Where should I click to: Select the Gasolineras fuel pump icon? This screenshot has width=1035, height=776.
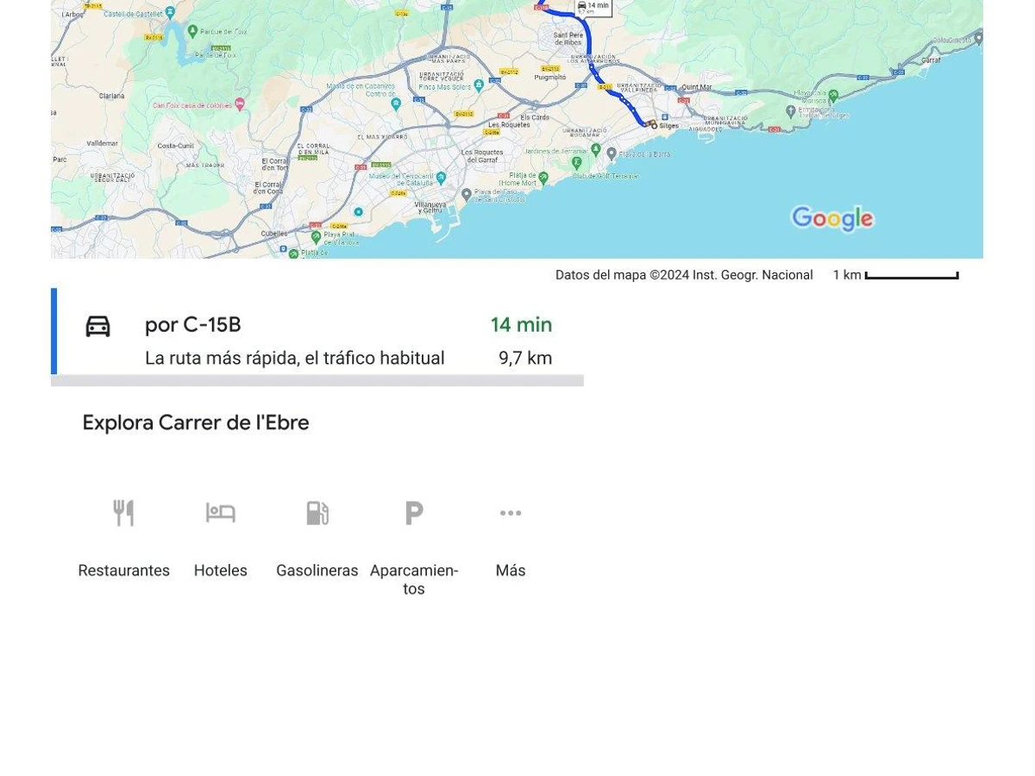(317, 513)
